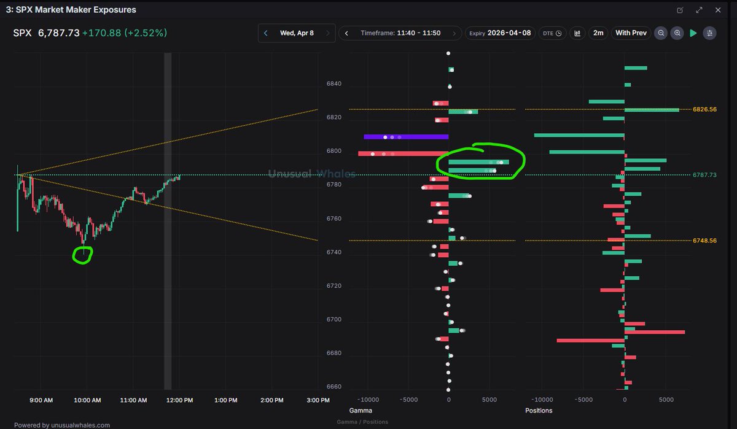Click the 6826.56 level label
Viewport: 737px width, 429px height.
(x=704, y=109)
